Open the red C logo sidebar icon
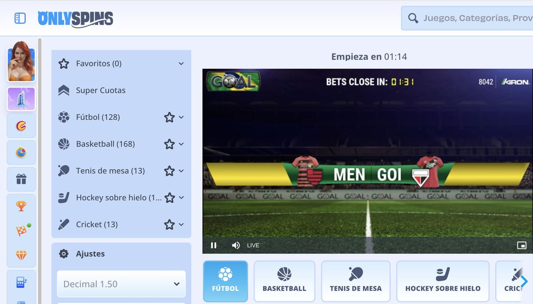Screen dimensions: 533x304 (21, 126)
